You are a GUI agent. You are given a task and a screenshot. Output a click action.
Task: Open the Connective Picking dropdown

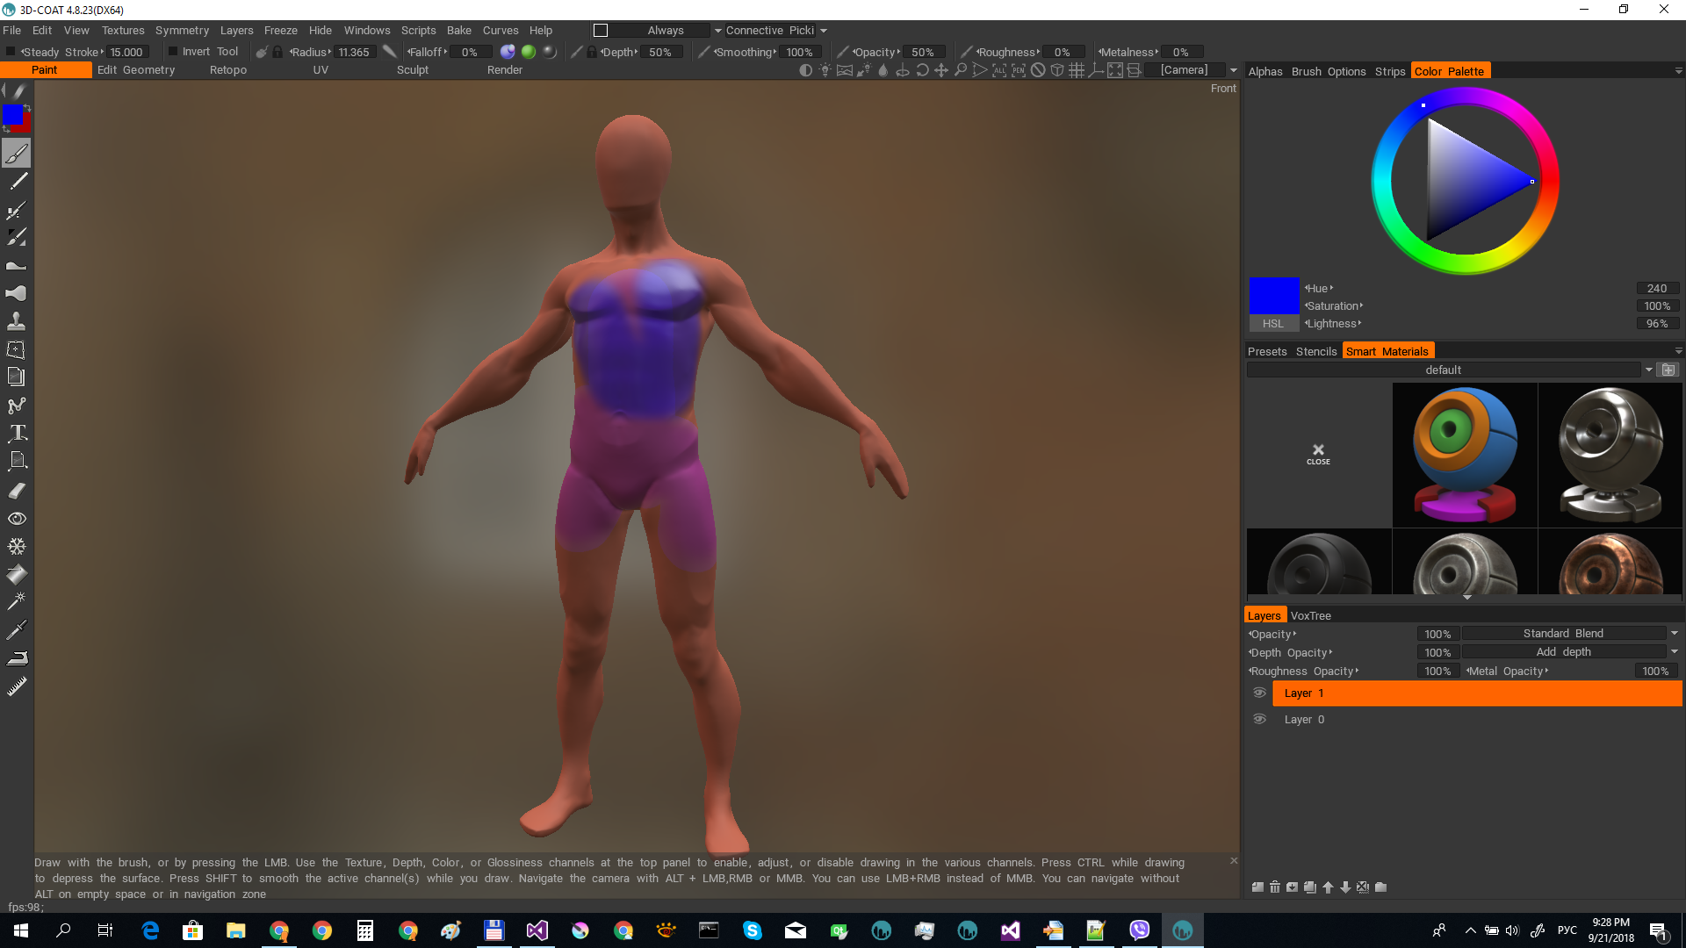(x=823, y=31)
